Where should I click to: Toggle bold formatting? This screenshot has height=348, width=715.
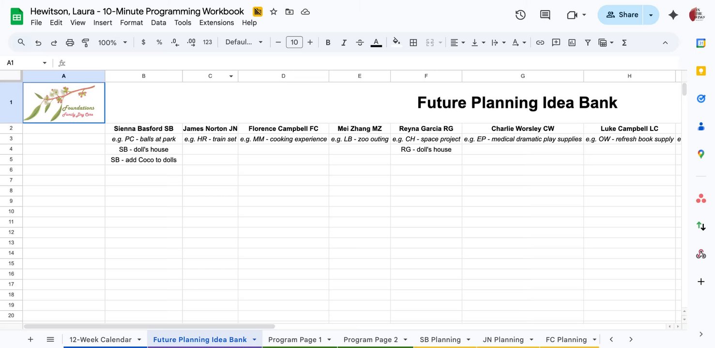tap(328, 43)
